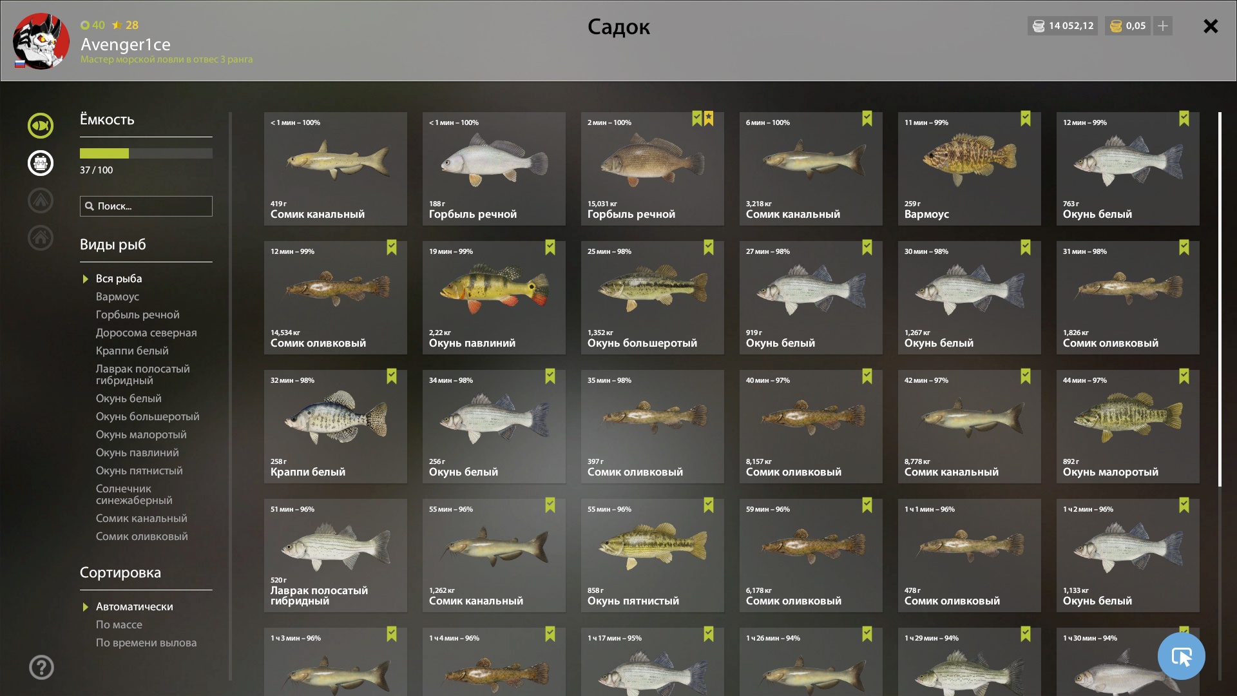
Task: Click the blue cursor overlay button
Action: 1182,656
